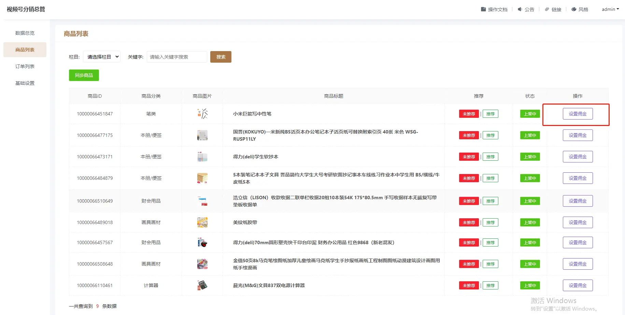
Task: Open the 操作文档 documentation link
Action: click(x=494, y=10)
